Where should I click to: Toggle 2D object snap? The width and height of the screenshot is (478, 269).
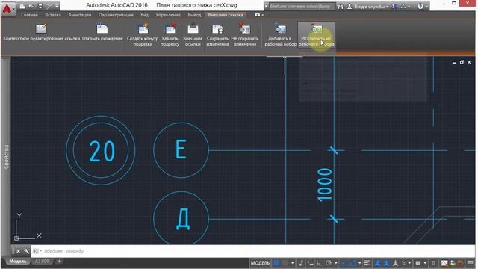[353, 263]
